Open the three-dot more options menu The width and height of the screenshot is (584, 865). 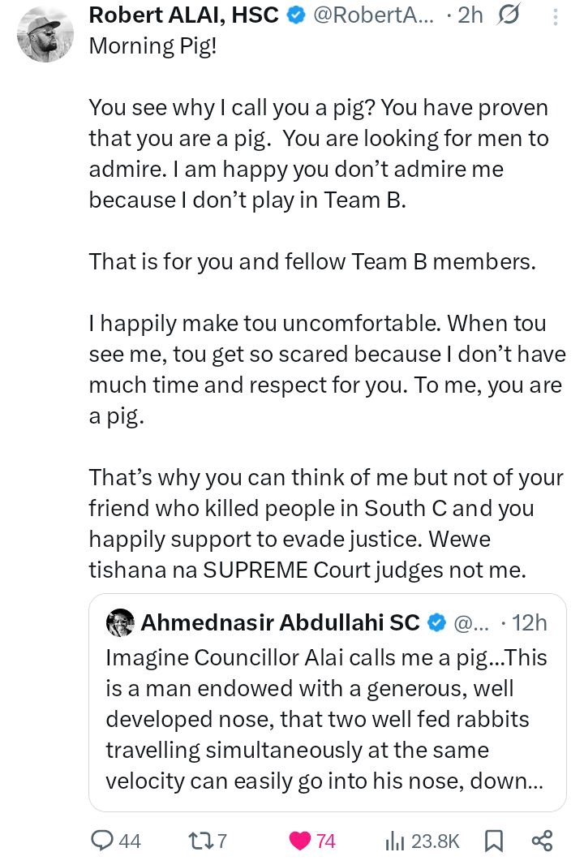click(554, 15)
